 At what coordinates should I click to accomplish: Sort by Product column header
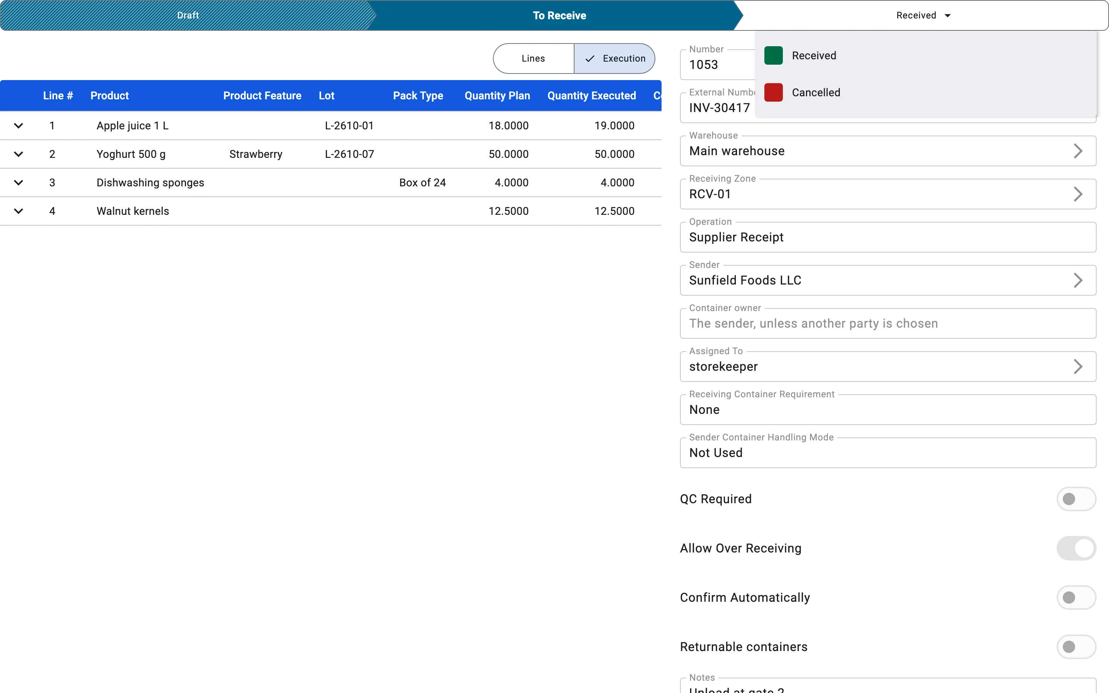click(109, 95)
